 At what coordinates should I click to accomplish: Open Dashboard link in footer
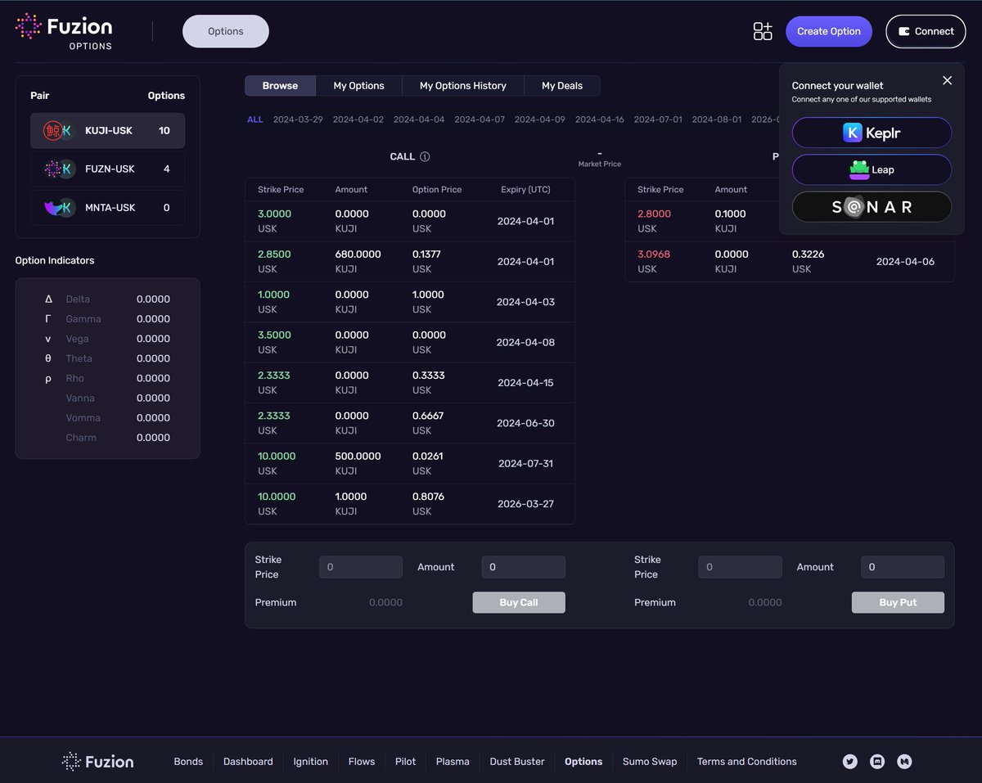(x=248, y=762)
